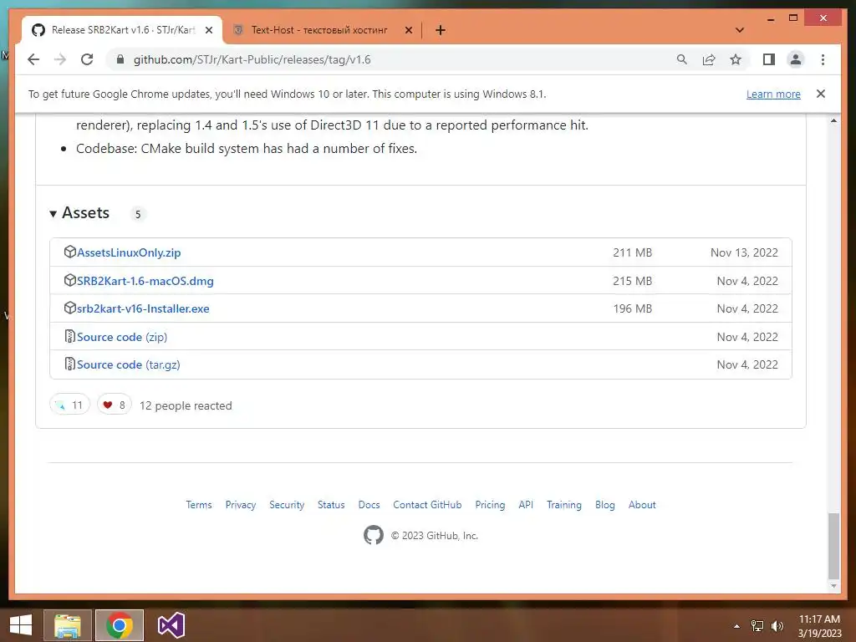Go back to the previous page
The height and width of the screenshot is (642, 856).
point(33,59)
